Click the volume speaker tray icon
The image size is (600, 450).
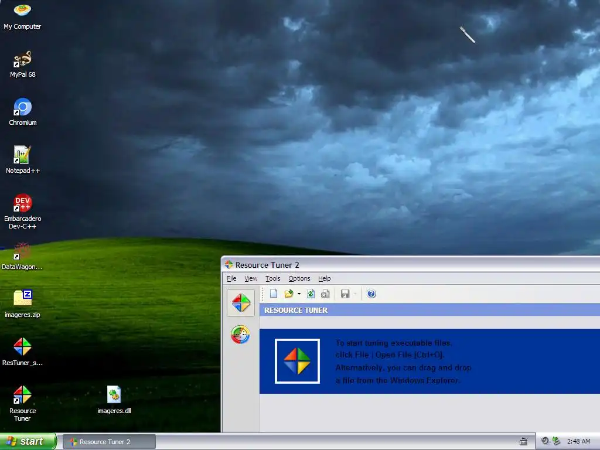pos(546,441)
